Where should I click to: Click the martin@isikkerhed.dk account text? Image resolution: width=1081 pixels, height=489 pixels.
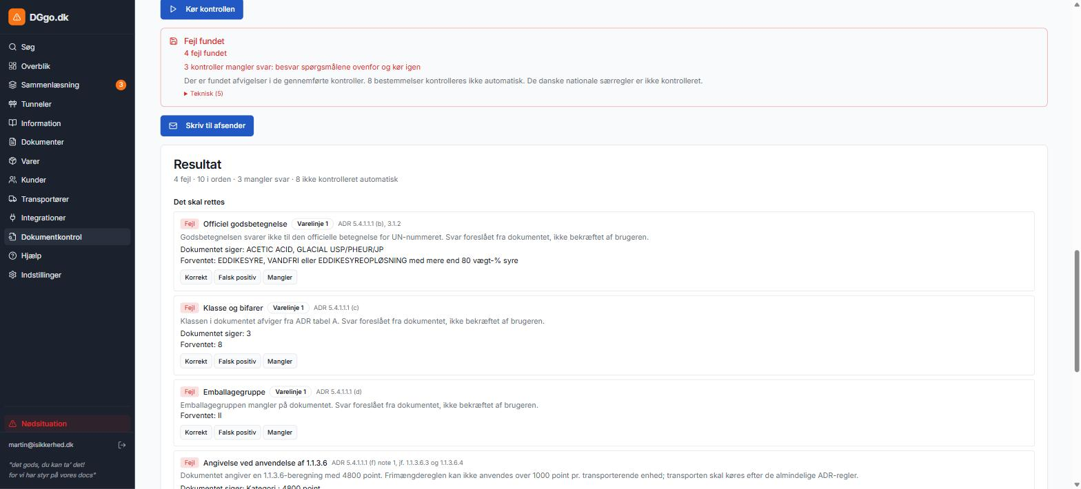[x=41, y=445]
